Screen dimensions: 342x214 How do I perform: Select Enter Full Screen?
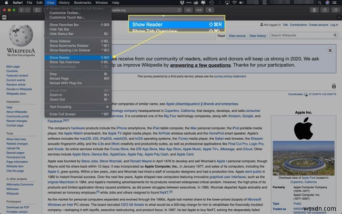78,114
